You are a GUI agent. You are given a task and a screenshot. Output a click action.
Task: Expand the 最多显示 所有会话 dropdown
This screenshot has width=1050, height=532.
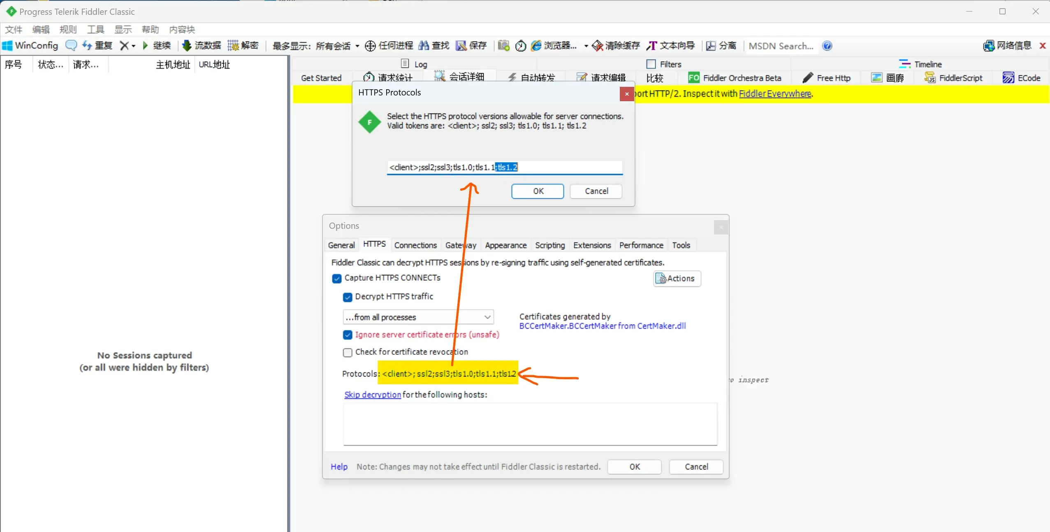pos(356,45)
